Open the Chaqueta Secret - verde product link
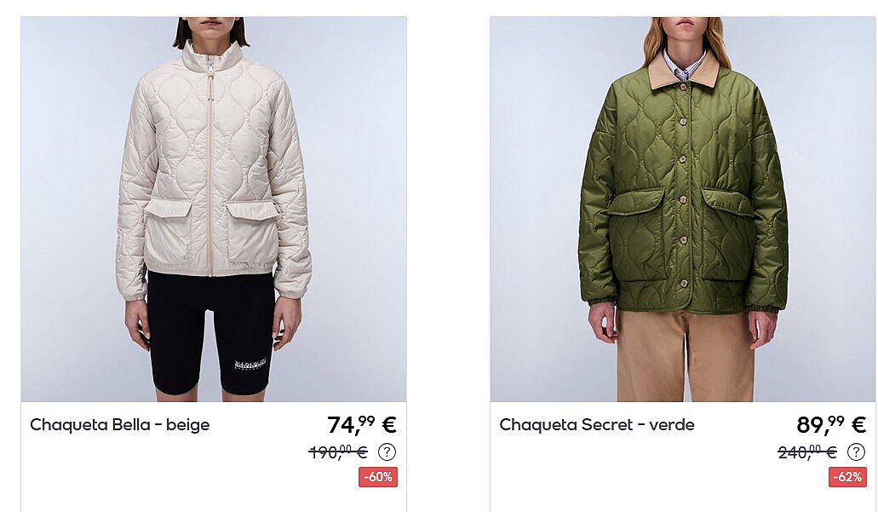The image size is (878, 512). tap(597, 424)
